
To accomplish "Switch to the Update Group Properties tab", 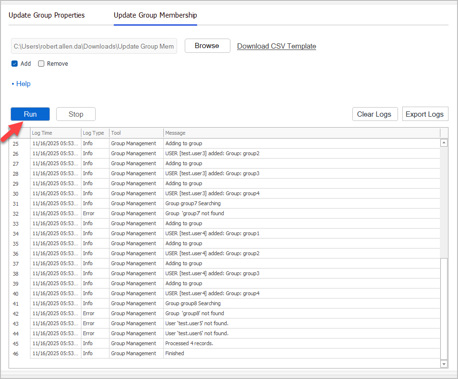I will [46, 15].
